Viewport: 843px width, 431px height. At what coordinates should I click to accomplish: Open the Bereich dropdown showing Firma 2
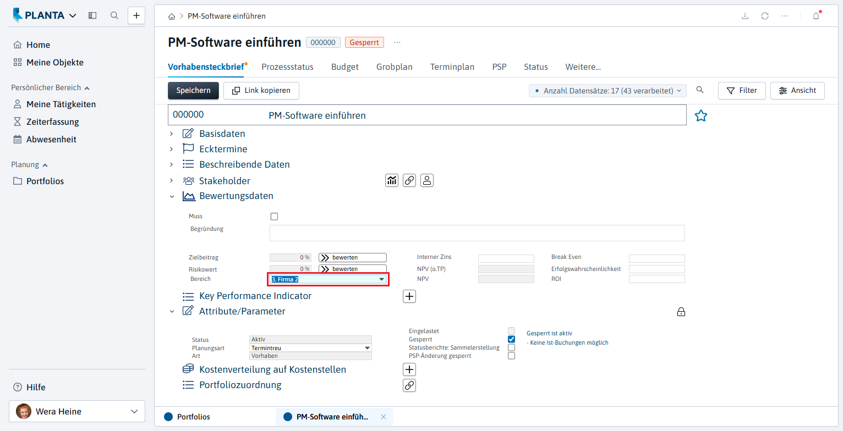[x=329, y=279]
